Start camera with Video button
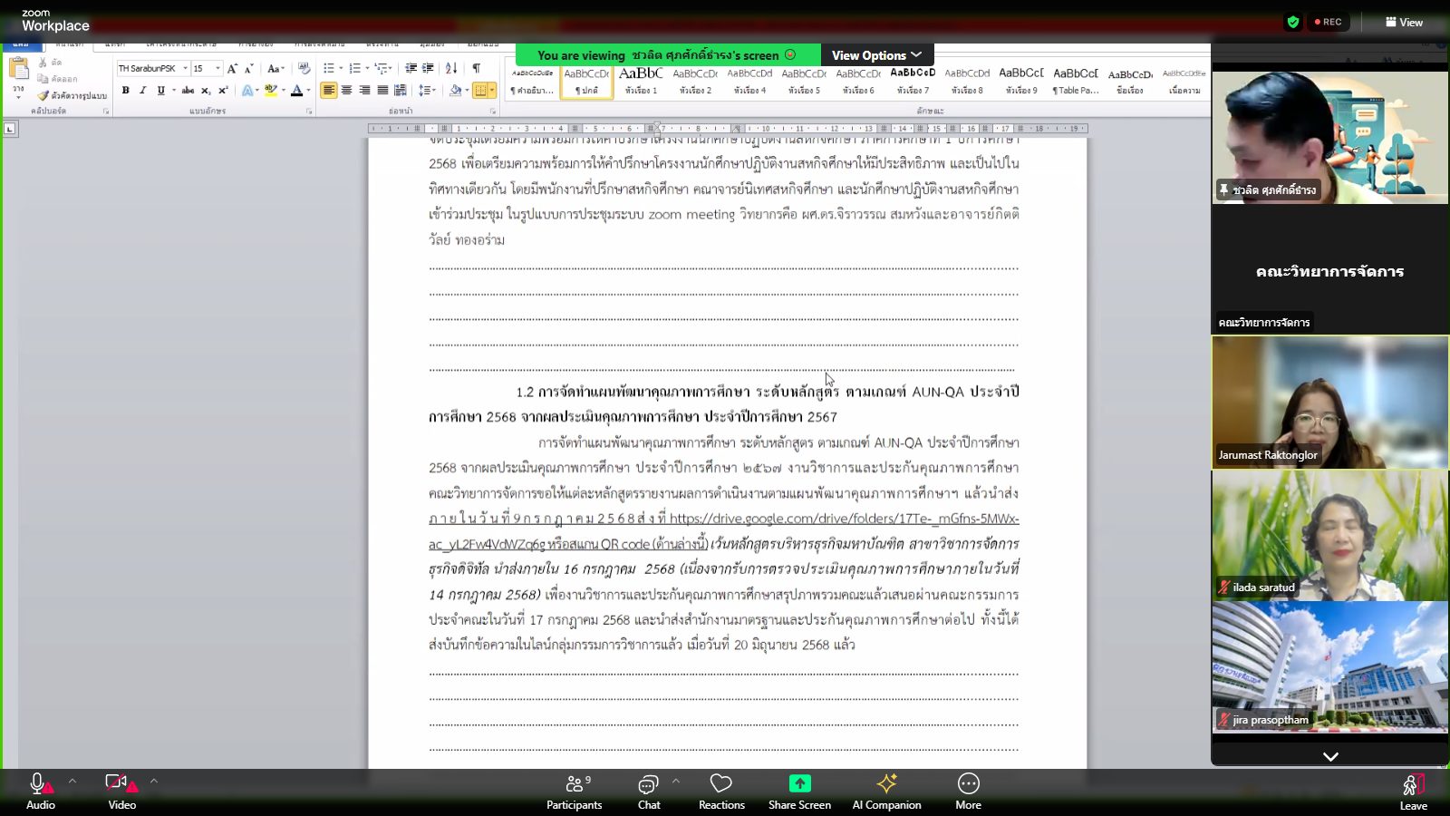 tap(121, 792)
